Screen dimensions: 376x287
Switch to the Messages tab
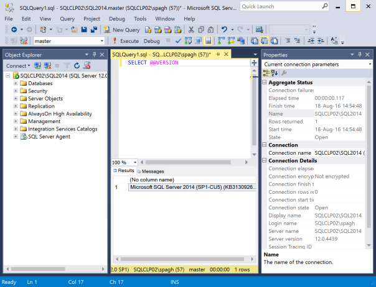click(x=150, y=171)
